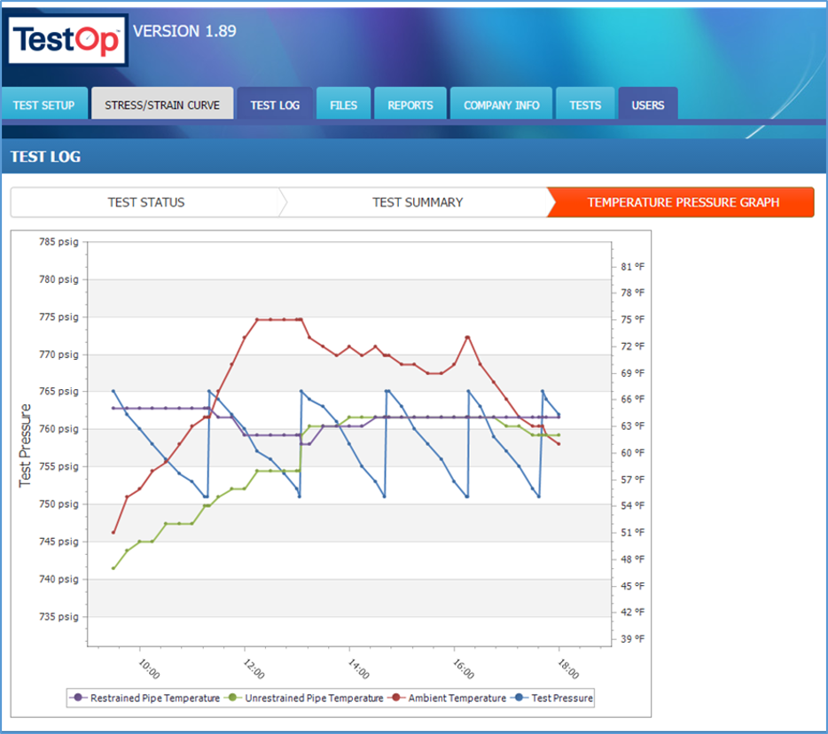Click the TestOp logo
This screenshot has height=734, width=828.
click(x=67, y=40)
